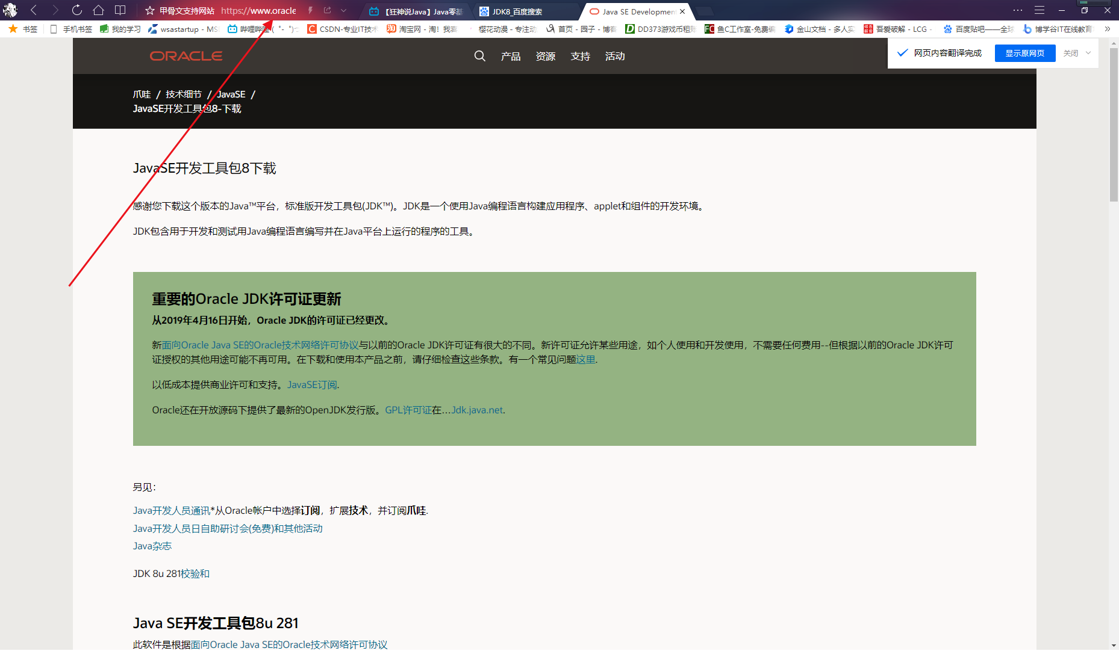Viewport: 1119px width, 651px height.
Task: Click the 显示原网页 button
Action: click(x=1025, y=53)
